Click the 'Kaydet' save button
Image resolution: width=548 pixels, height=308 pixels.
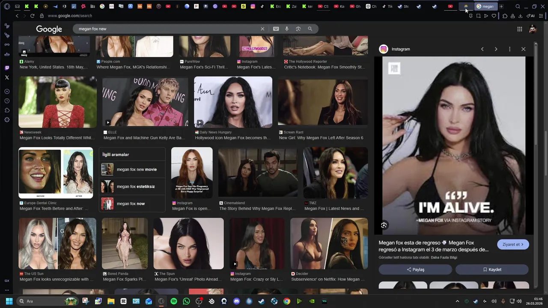[492, 269]
